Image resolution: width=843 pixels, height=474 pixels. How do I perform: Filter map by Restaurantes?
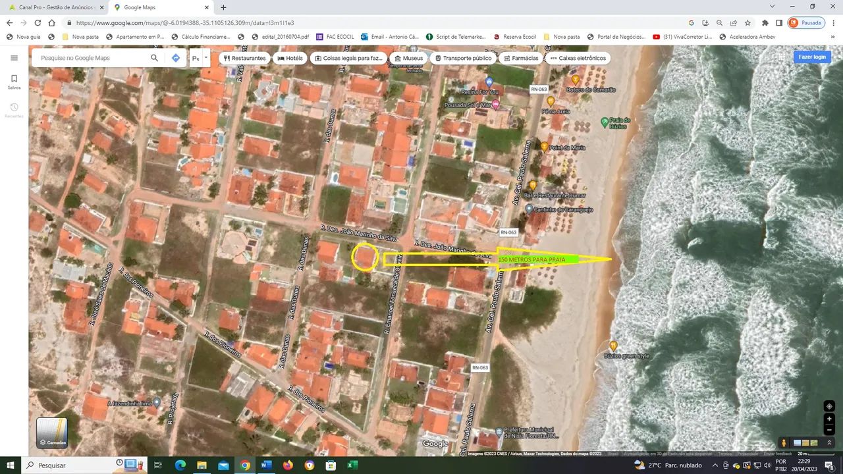click(244, 58)
